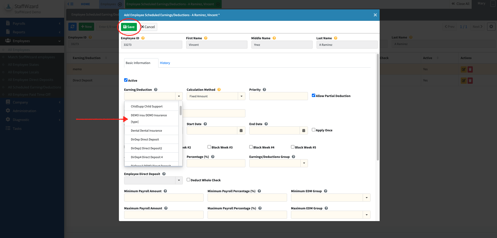The width and height of the screenshot is (497, 238).
Task: Expand the Minimum EDM Group dropdown
Action: coord(367,198)
